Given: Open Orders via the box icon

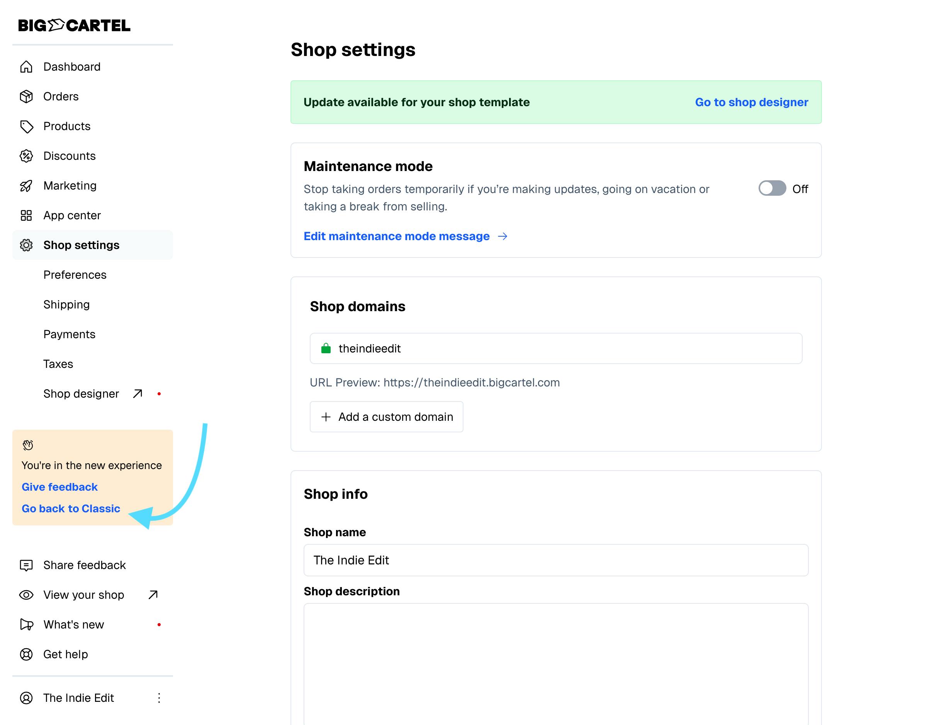Looking at the screenshot, I should click(x=26, y=97).
